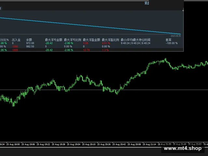This screenshot has width=208, height=156.
Task: Select the 最大浮亏金额 column header
Action: [54, 40]
